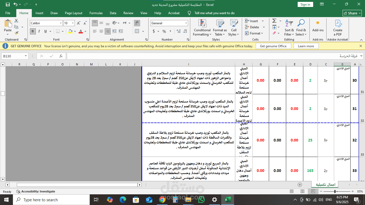Switch to the Page Layout tab
365x205 pixels.
73,13
